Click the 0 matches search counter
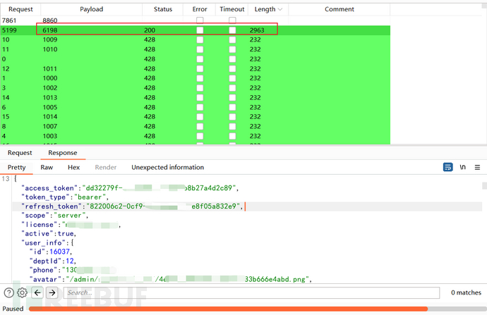 pyautogui.click(x=466, y=292)
